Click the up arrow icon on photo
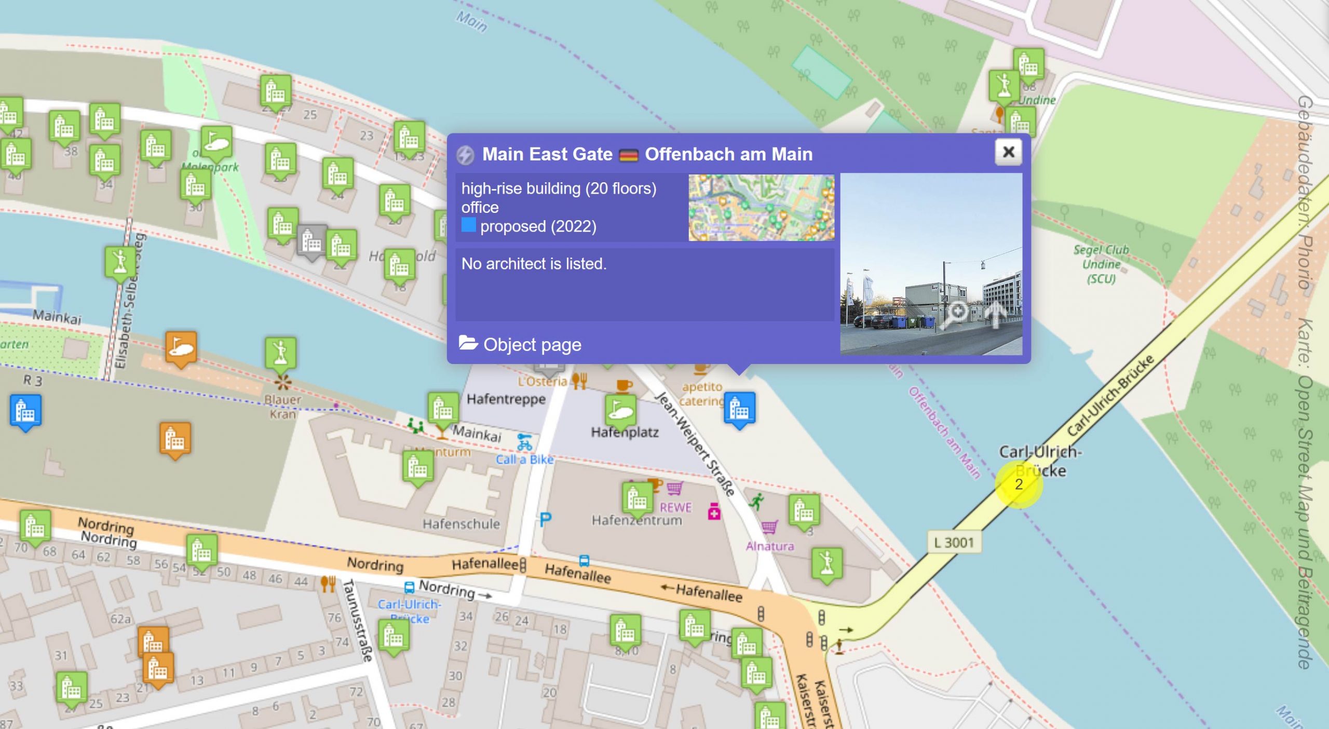Screen dimensions: 1329x729 [995, 313]
